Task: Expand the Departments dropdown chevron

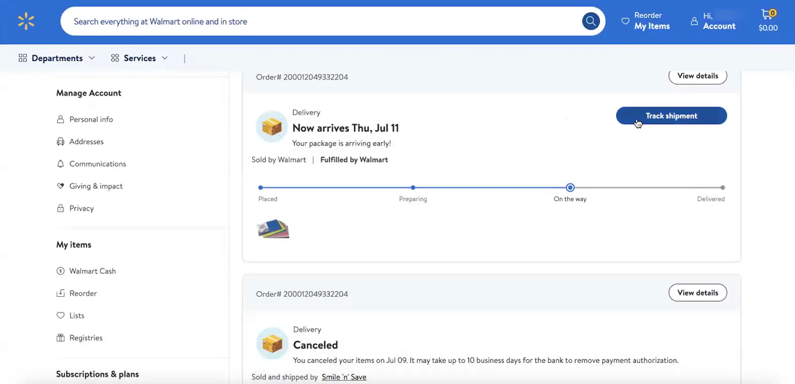Action: [92, 58]
